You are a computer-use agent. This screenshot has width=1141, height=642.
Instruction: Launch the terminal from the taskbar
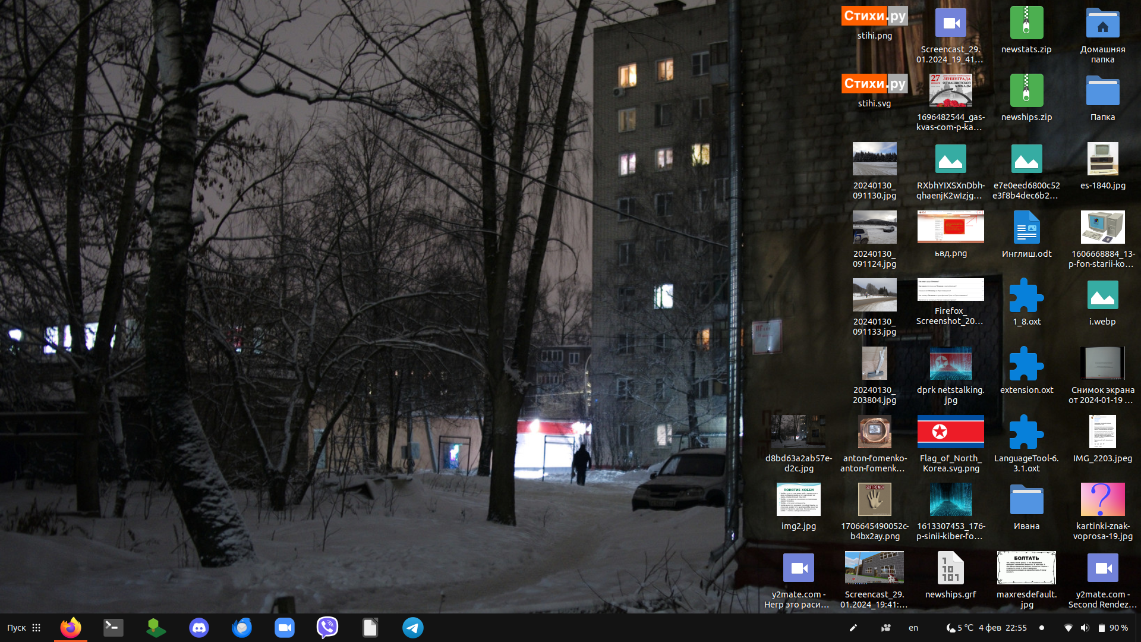pyautogui.click(x=113, y=628)
